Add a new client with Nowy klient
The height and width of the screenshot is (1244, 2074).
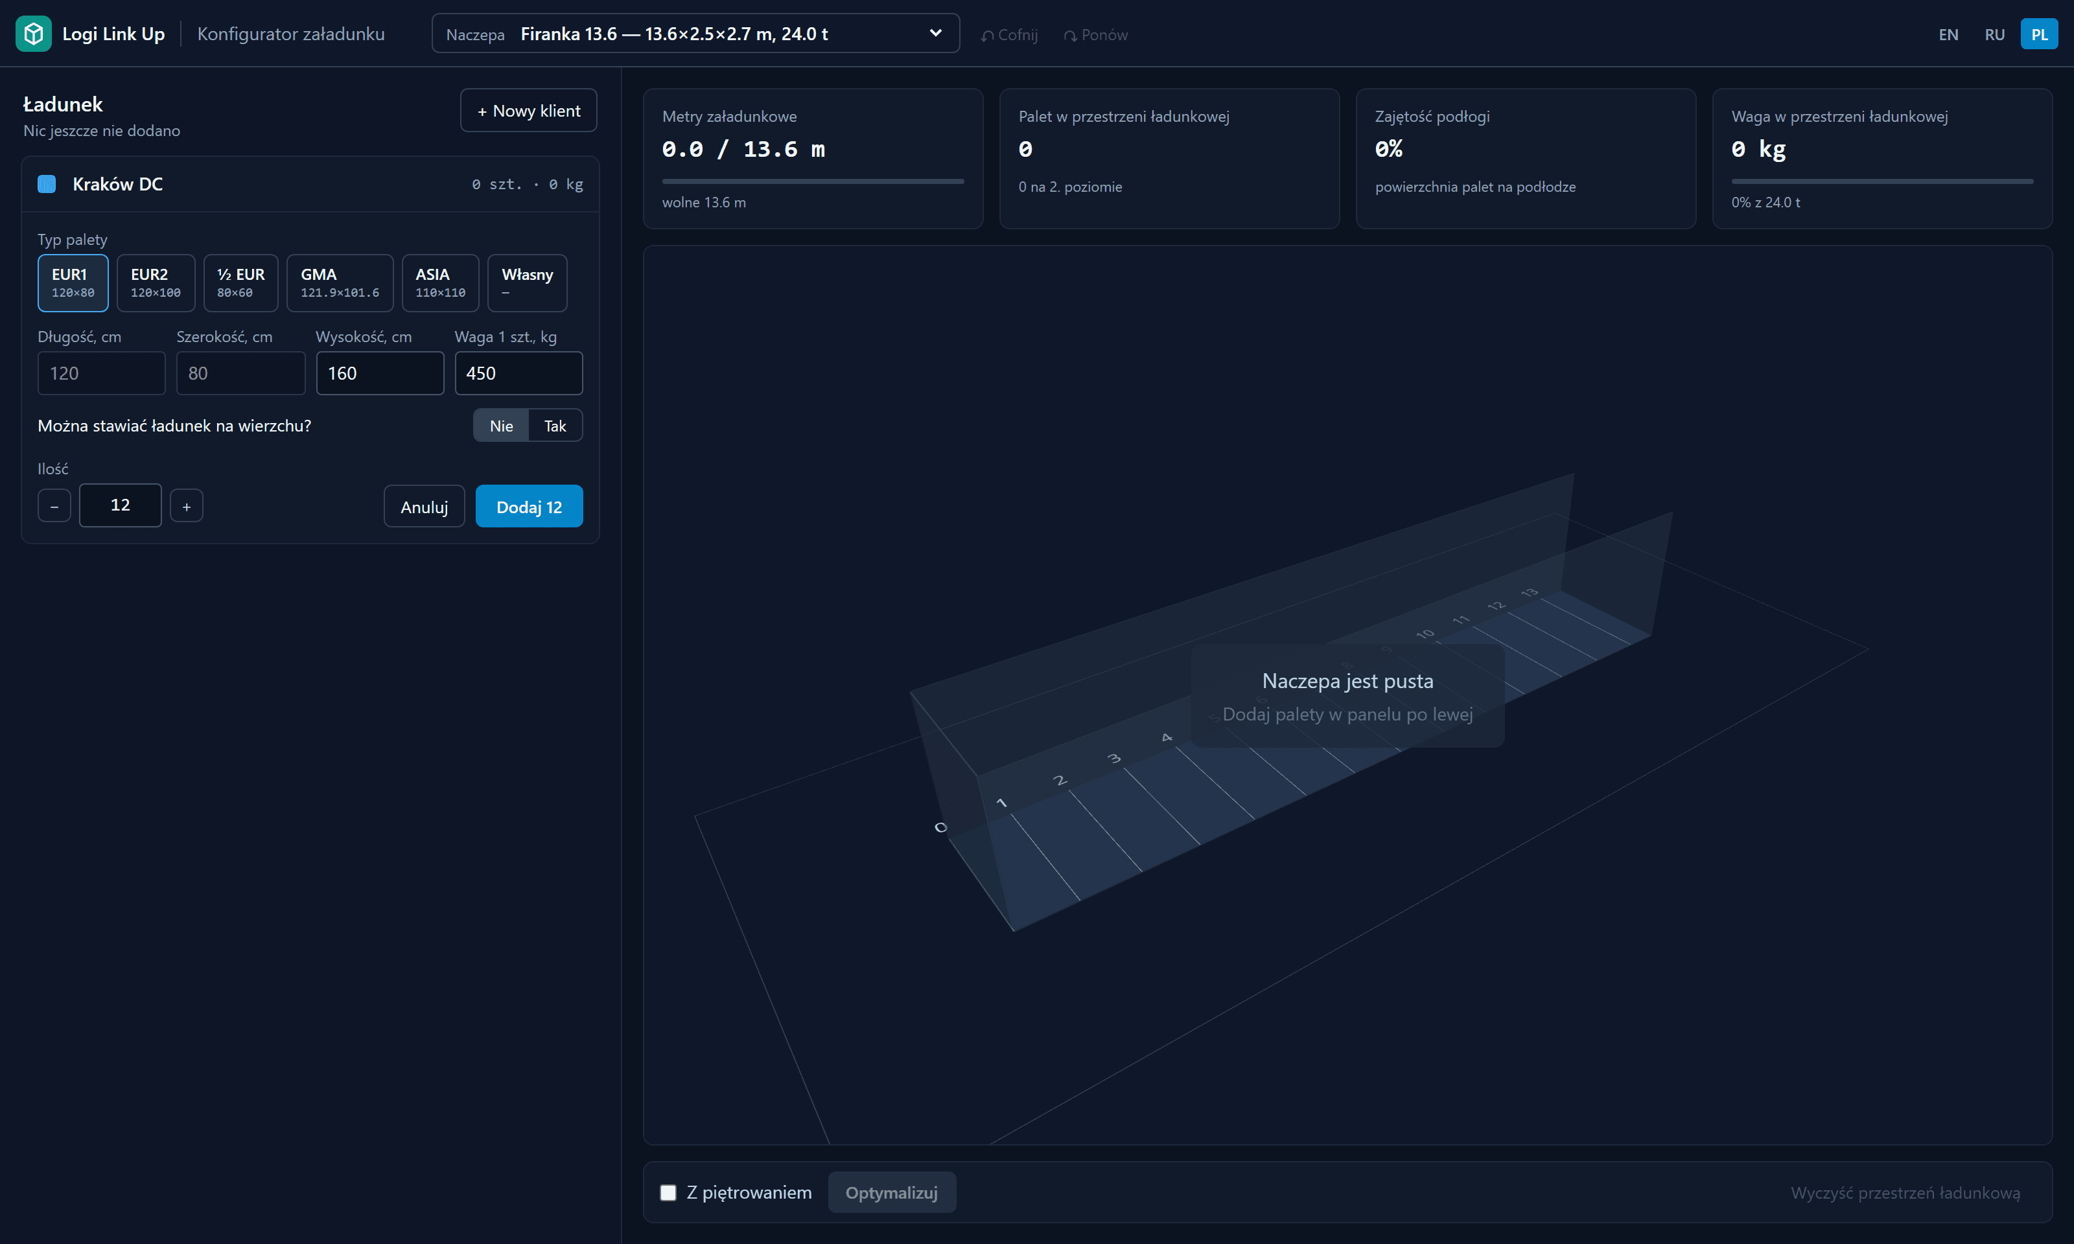point(529,111)
